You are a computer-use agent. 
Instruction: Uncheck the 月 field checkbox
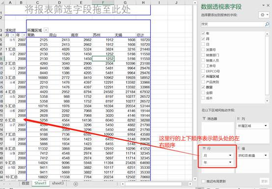(203, 38)
